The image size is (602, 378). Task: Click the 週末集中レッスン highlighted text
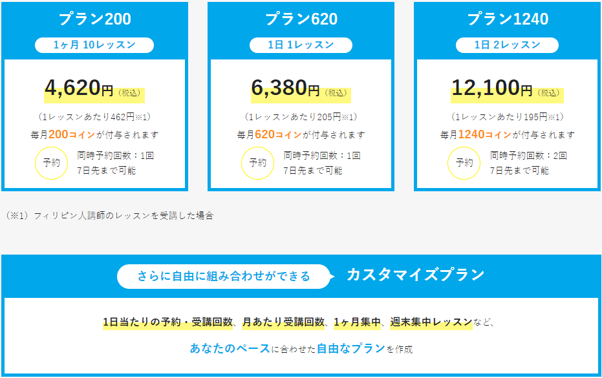(x=431, y=322)
